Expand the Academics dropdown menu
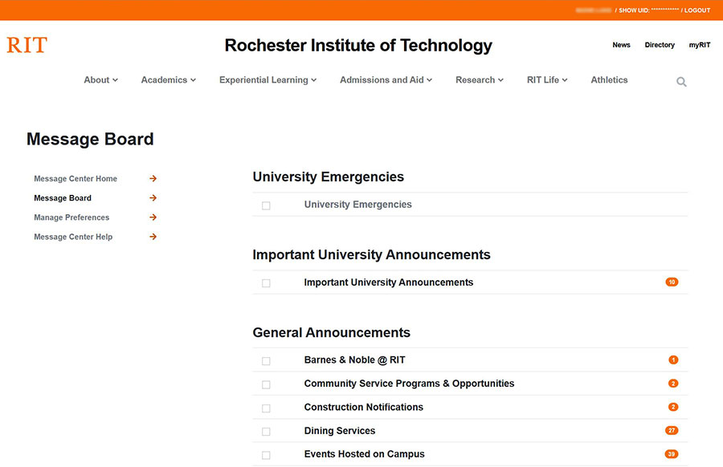 click(169, 79)
